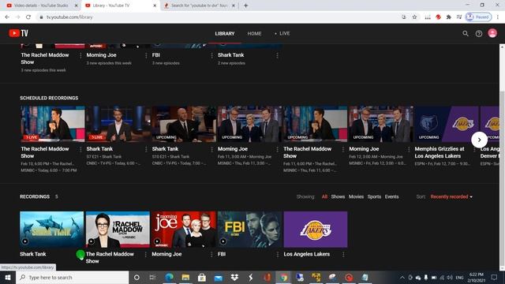
Task: Open Memphis Grizzlies at Lakers scheduled thumbnail
Action: 447,124
